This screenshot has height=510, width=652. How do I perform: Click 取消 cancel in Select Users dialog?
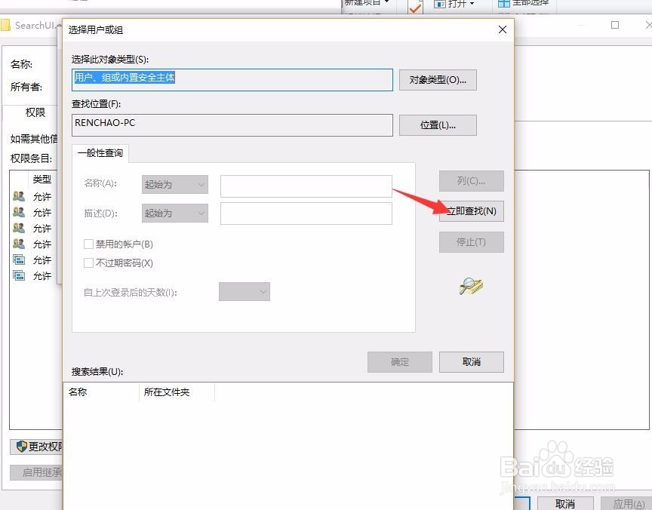tap(471, 362)
